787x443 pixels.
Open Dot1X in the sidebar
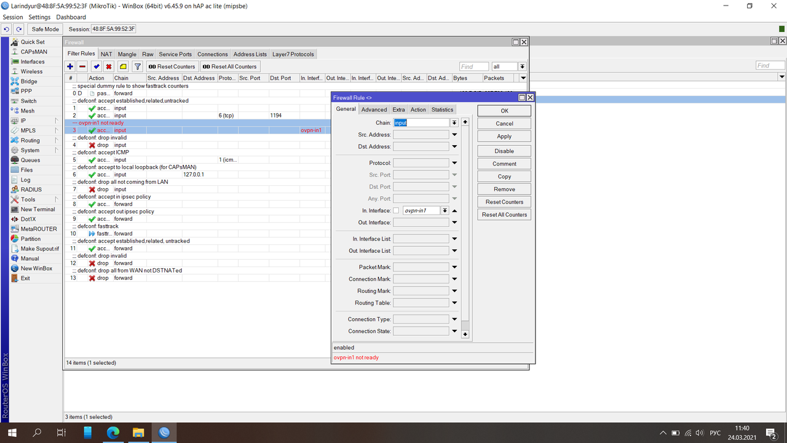[x=29, y=219]
